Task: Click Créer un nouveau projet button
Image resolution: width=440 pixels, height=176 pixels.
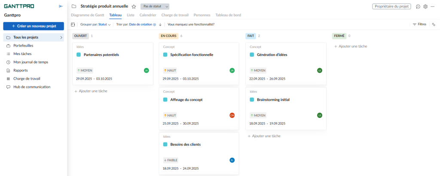Action: [x=34, y=26]
